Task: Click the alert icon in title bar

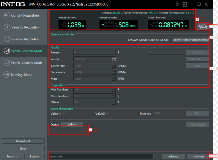Action: 178,4
